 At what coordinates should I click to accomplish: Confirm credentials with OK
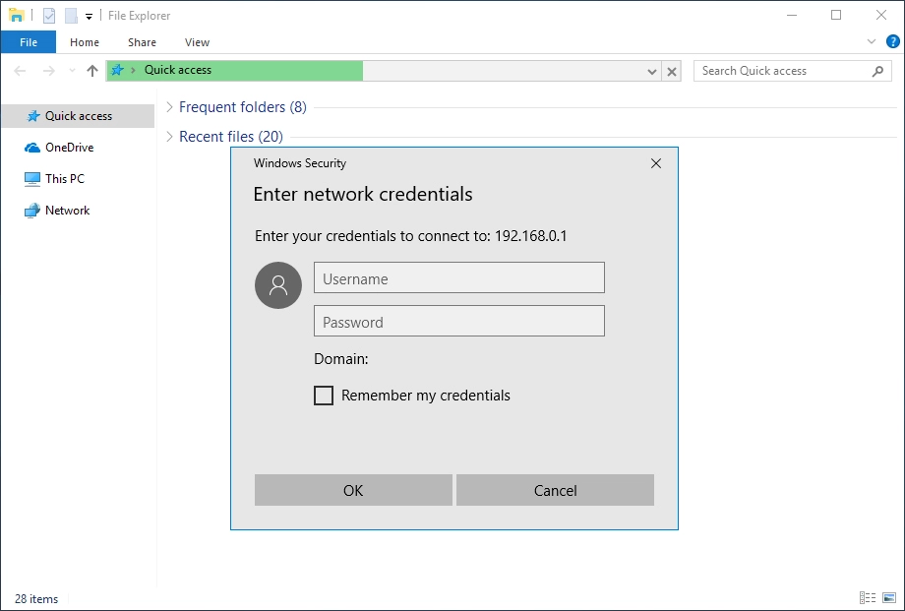pyautogui.click(x=353, y=490)
